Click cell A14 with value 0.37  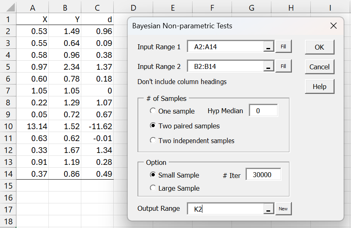pos(32,174)
